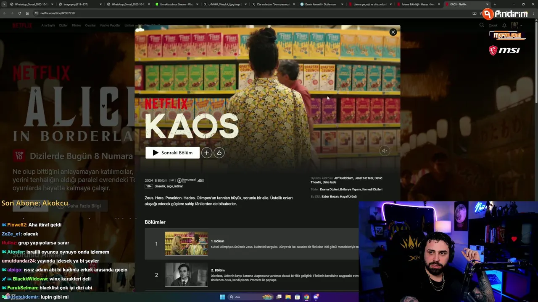Image resolution: width=538 pixels, height=302 pixels.
Task: Open Janet McTeer cast link
Action: coord(363,178)
